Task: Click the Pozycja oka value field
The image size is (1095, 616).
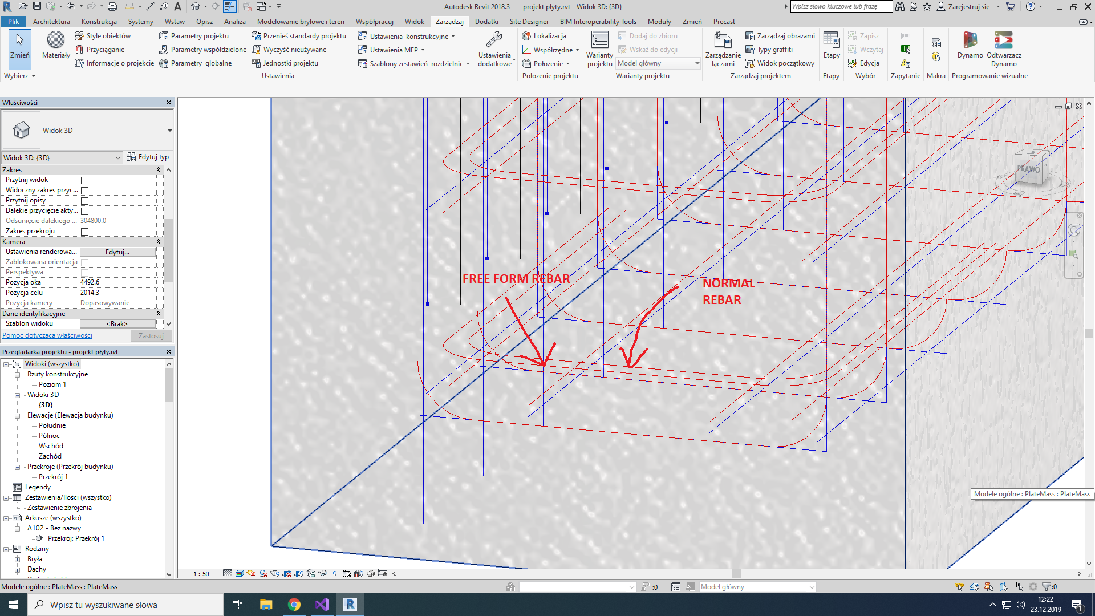Action: (x=117, y=282)
